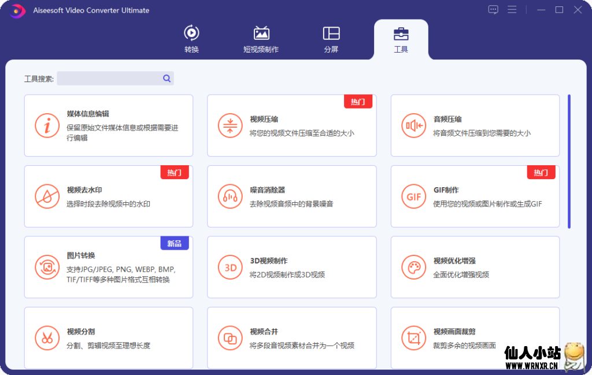592x375 pixels.
Task: Click the 短视频制作 tab icon
Action: point(261,33)
